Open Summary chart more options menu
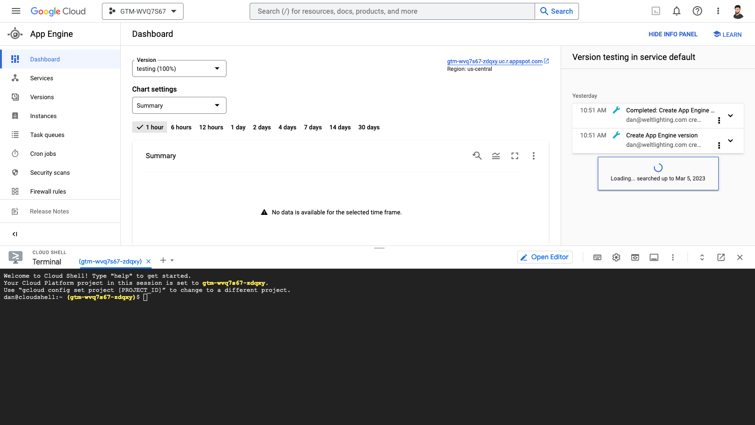Image resolution: width=755 pixels, height=425 pixels. coord(534,156)
